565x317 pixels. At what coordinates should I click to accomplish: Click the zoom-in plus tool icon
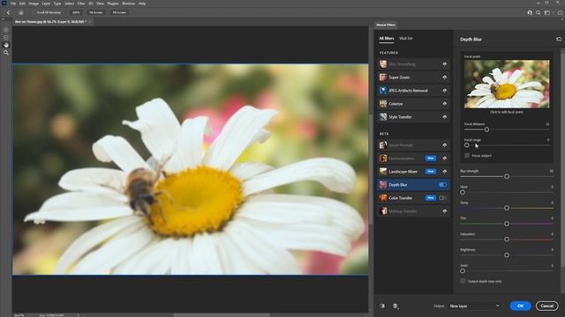[6, 30]
